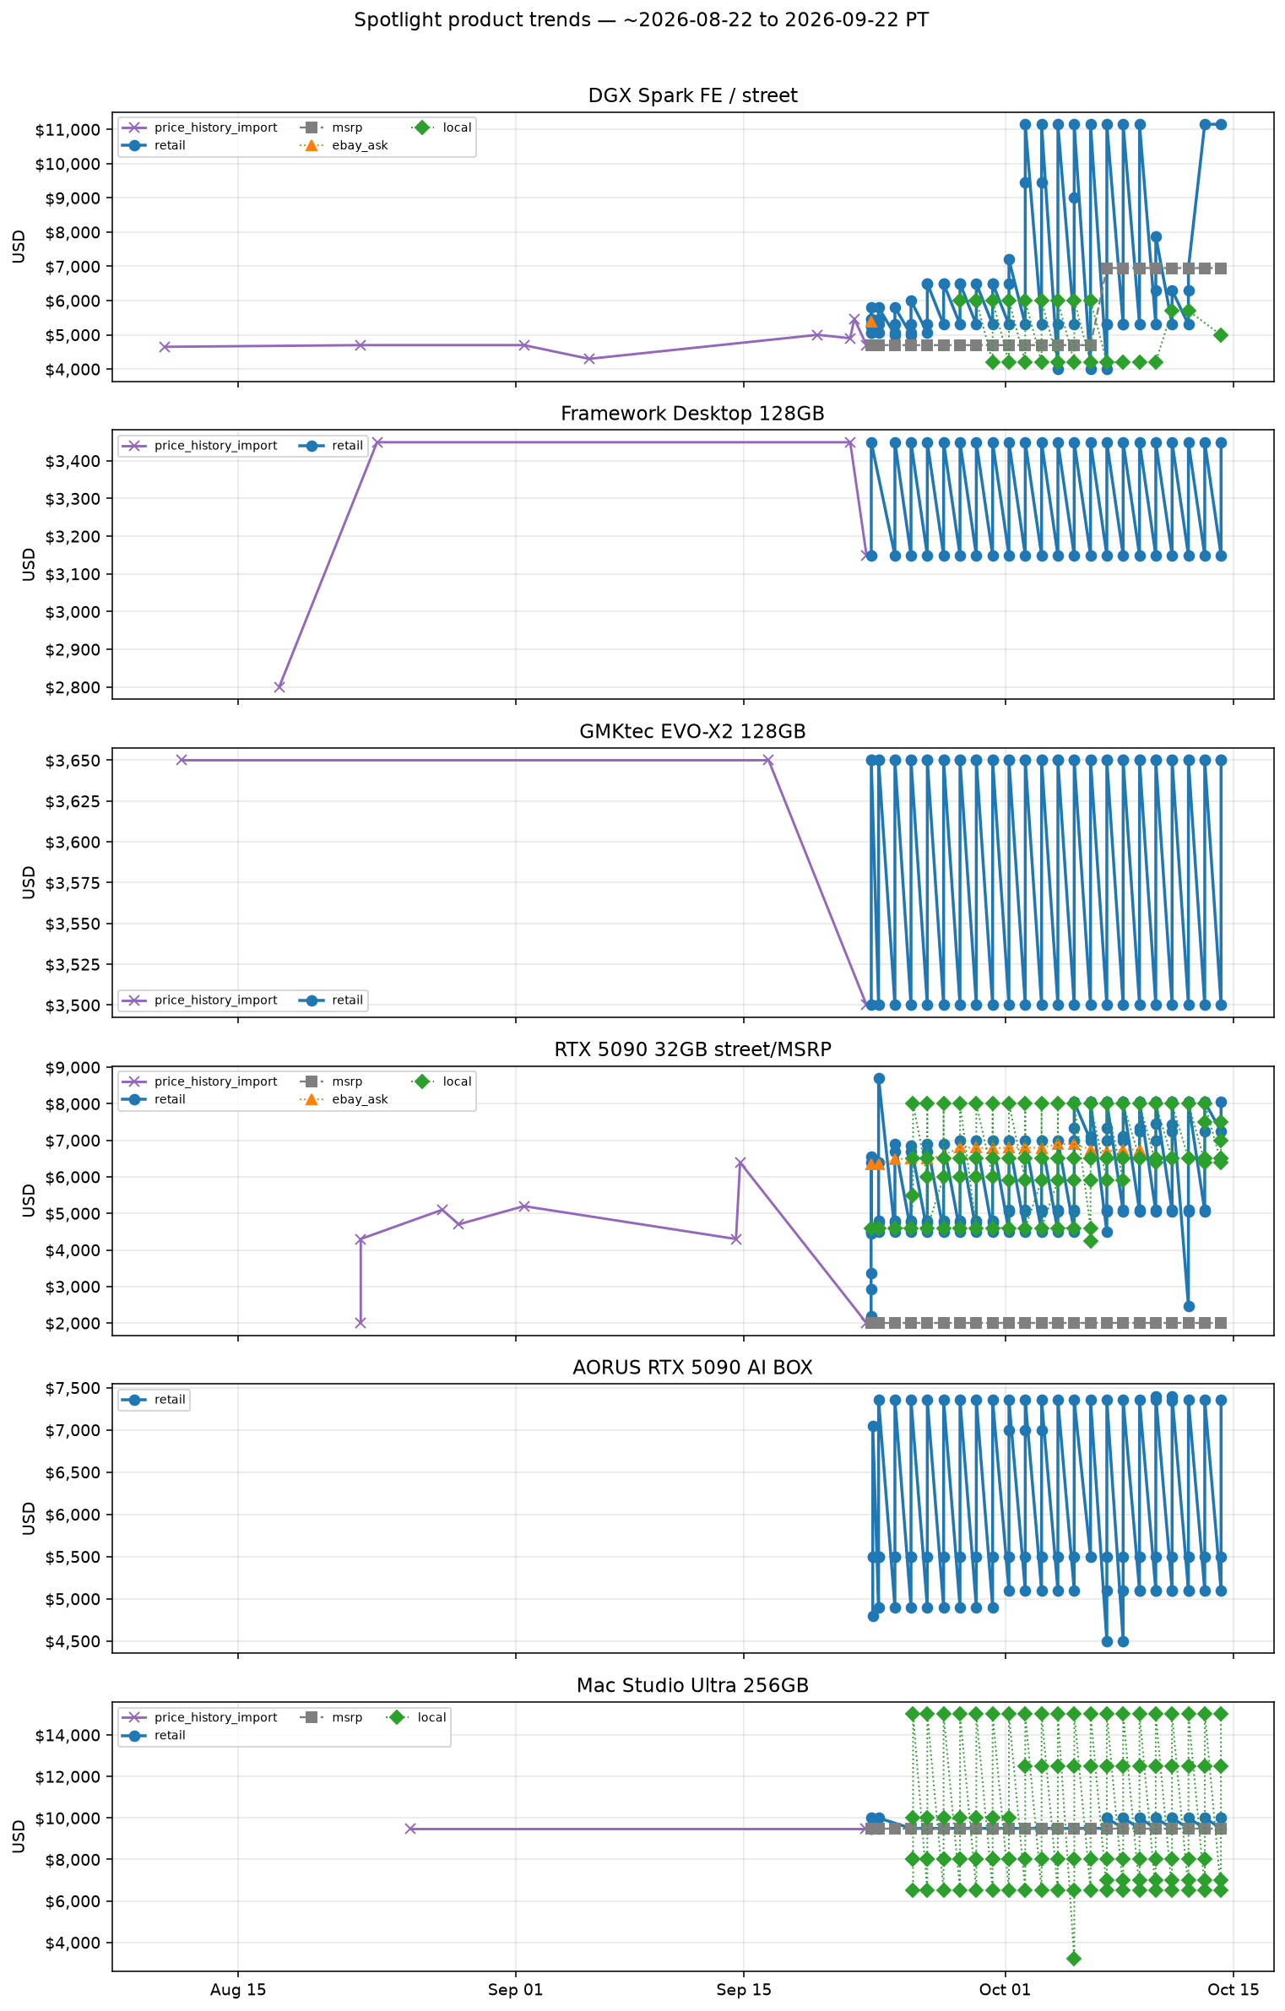The width and height of the screenshot is (1285, 2011).
Task: Click retail legend entry in GMKtec EVO-X2 chart
Action: 331,1000
